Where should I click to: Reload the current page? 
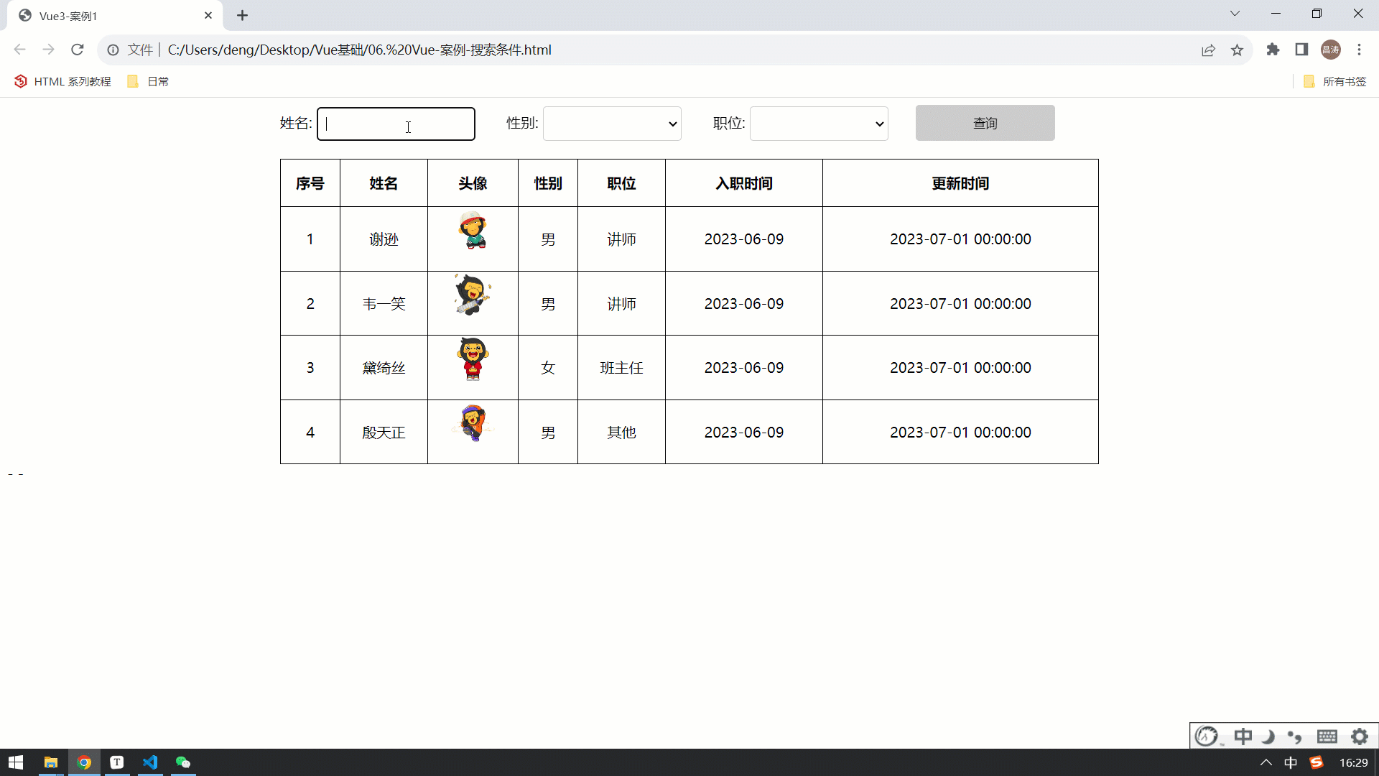point(78,50)
